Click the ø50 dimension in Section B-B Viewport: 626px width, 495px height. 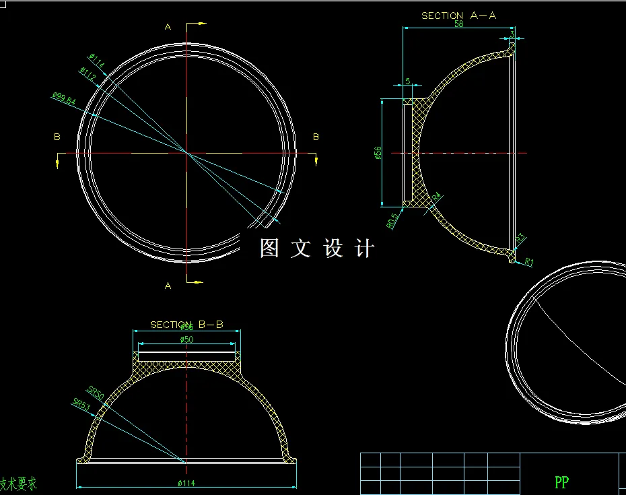click(186, 339)
